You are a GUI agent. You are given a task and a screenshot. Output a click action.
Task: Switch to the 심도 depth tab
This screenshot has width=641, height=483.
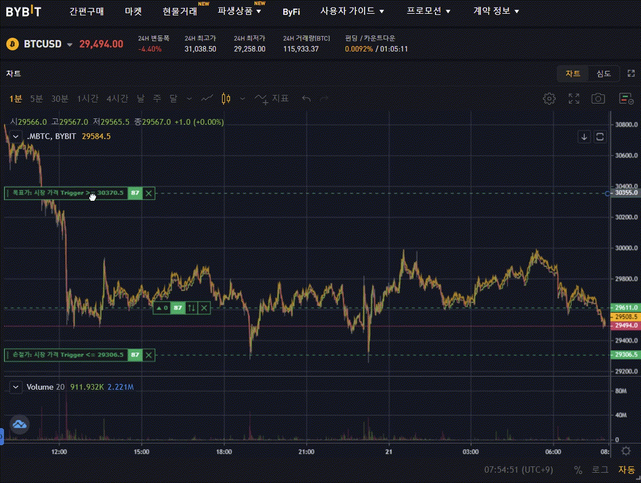(x=604, y=73)
